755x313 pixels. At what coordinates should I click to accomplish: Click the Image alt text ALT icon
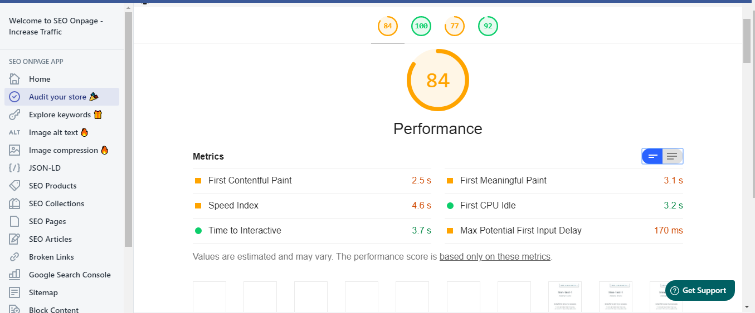tap(14, 132)
